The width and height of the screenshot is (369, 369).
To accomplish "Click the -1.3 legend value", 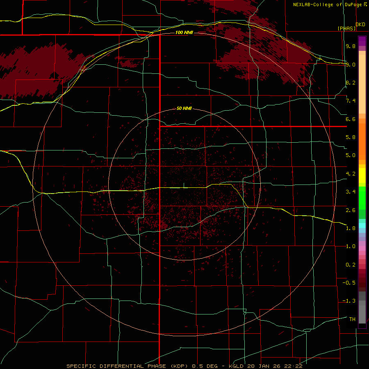I will (x=349, y=301).
